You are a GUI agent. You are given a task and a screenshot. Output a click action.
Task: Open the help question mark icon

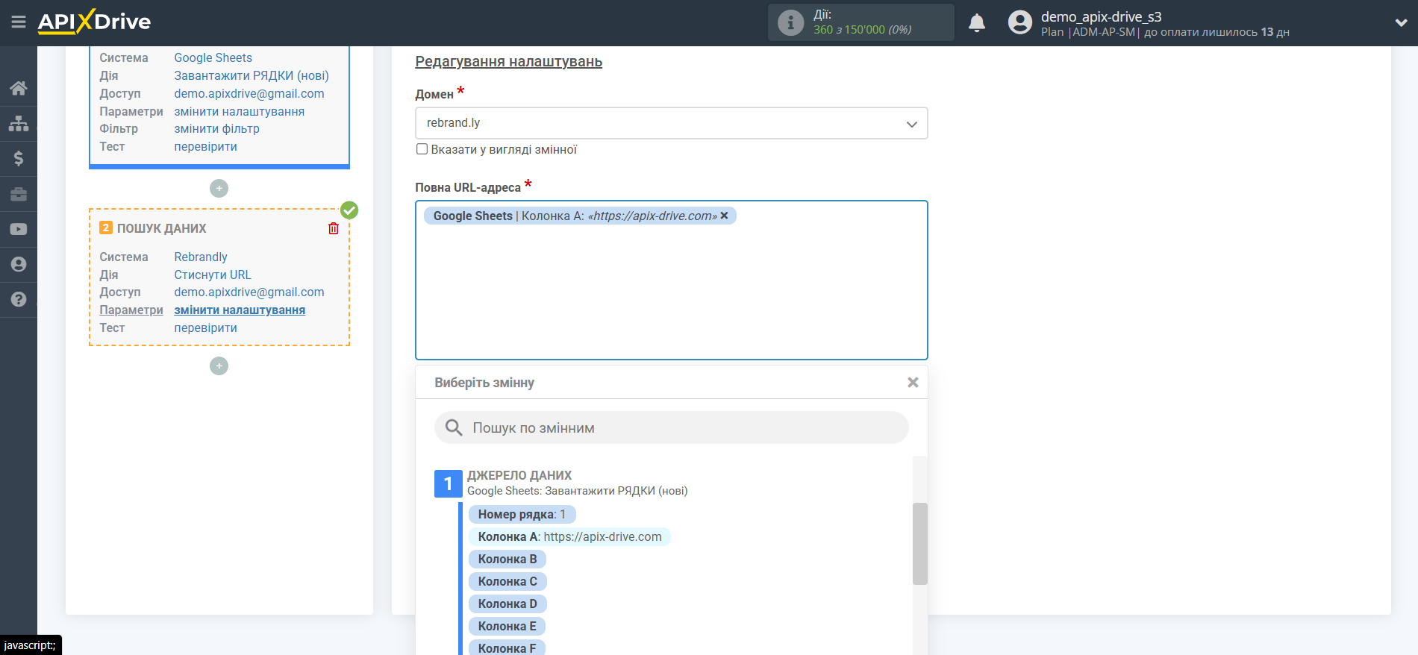click(19, 299)
